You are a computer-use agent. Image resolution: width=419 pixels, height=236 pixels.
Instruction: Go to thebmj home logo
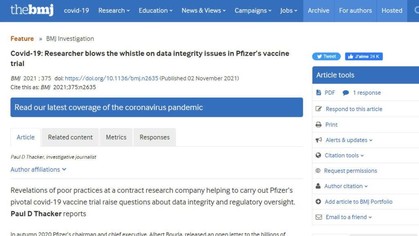(32, 10)
